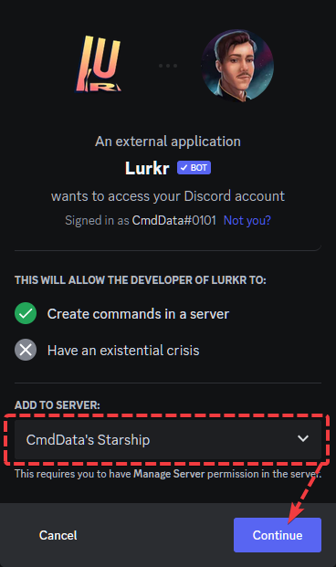
Task: Click the Lurkr application name
Action: (147, 168)
